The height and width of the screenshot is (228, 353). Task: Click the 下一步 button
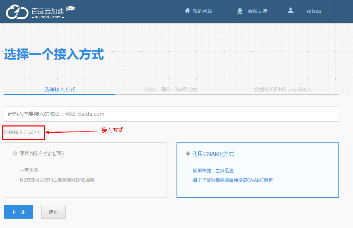tap(18, 212)
